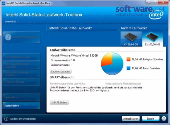Click the 28,34 MB Belegter Speicher label
The image size is (170, 125).
click(x=147, y=59)
